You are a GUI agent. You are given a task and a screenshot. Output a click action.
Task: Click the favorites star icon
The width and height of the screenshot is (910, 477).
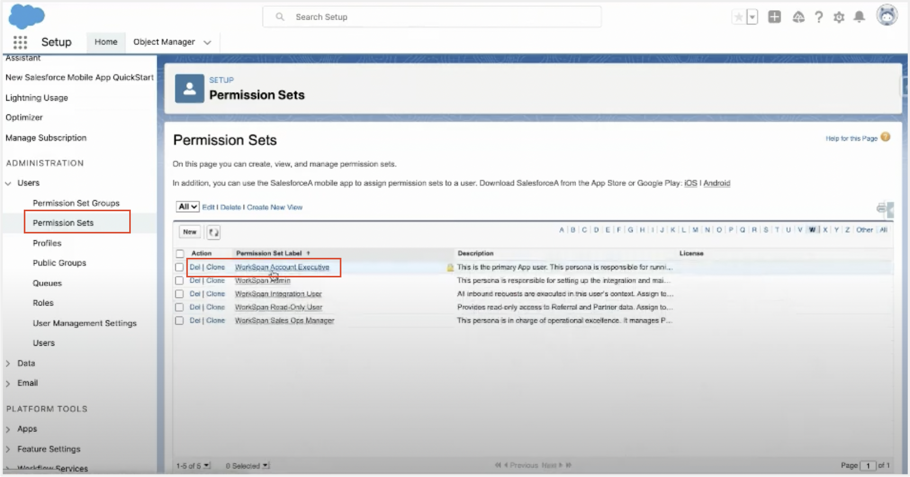tap(738, 17)
